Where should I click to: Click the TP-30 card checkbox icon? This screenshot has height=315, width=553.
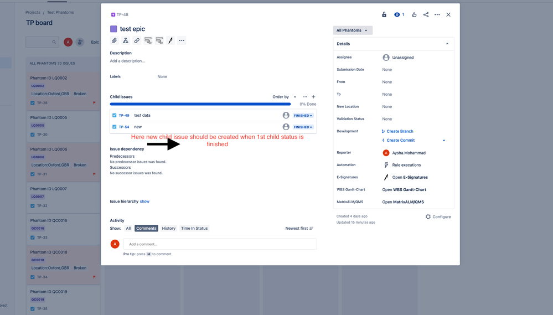tap(33, 135)
